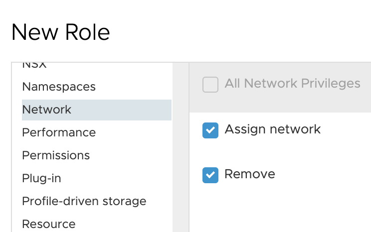Screen dimensions: 371x232
Task: Click the gray privileges header bar background
Action: click(280, 102)
